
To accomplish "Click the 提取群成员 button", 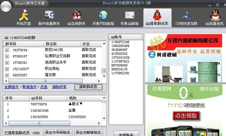I will (88, 87).
